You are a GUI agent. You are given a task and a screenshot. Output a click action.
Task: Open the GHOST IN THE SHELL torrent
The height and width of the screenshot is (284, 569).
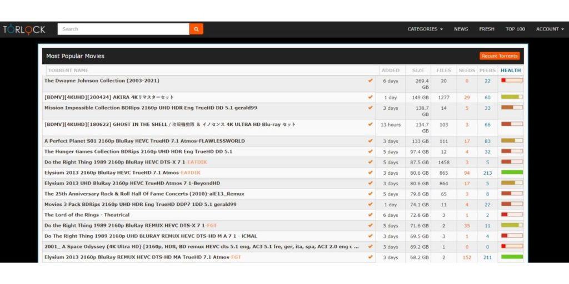coord(170,124)
